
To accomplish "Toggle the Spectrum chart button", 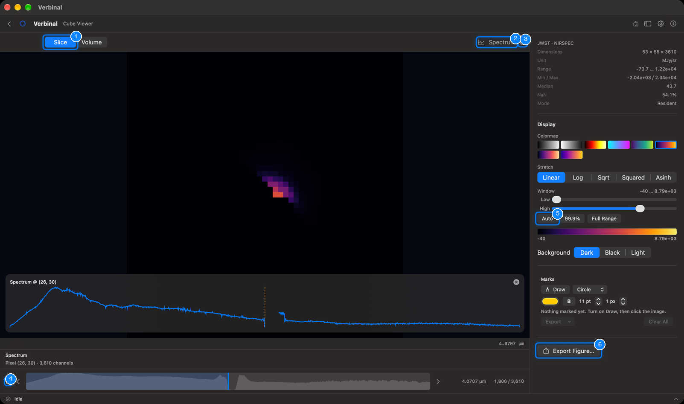I will click(497, 42).
